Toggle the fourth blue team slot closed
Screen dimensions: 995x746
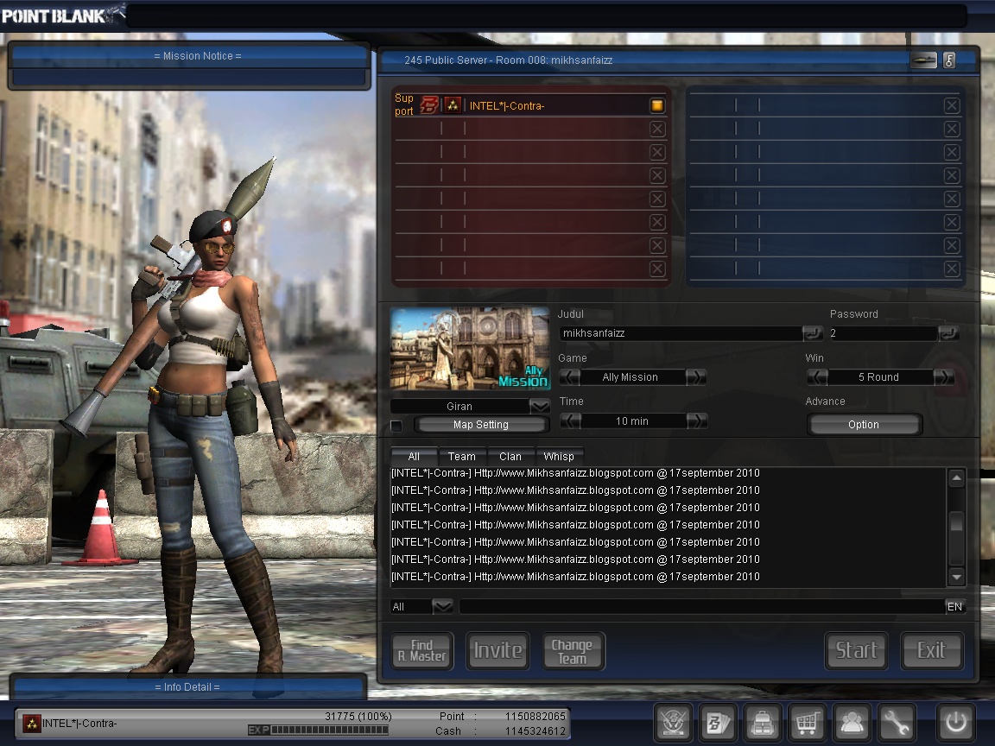click(x=951, y=176)
